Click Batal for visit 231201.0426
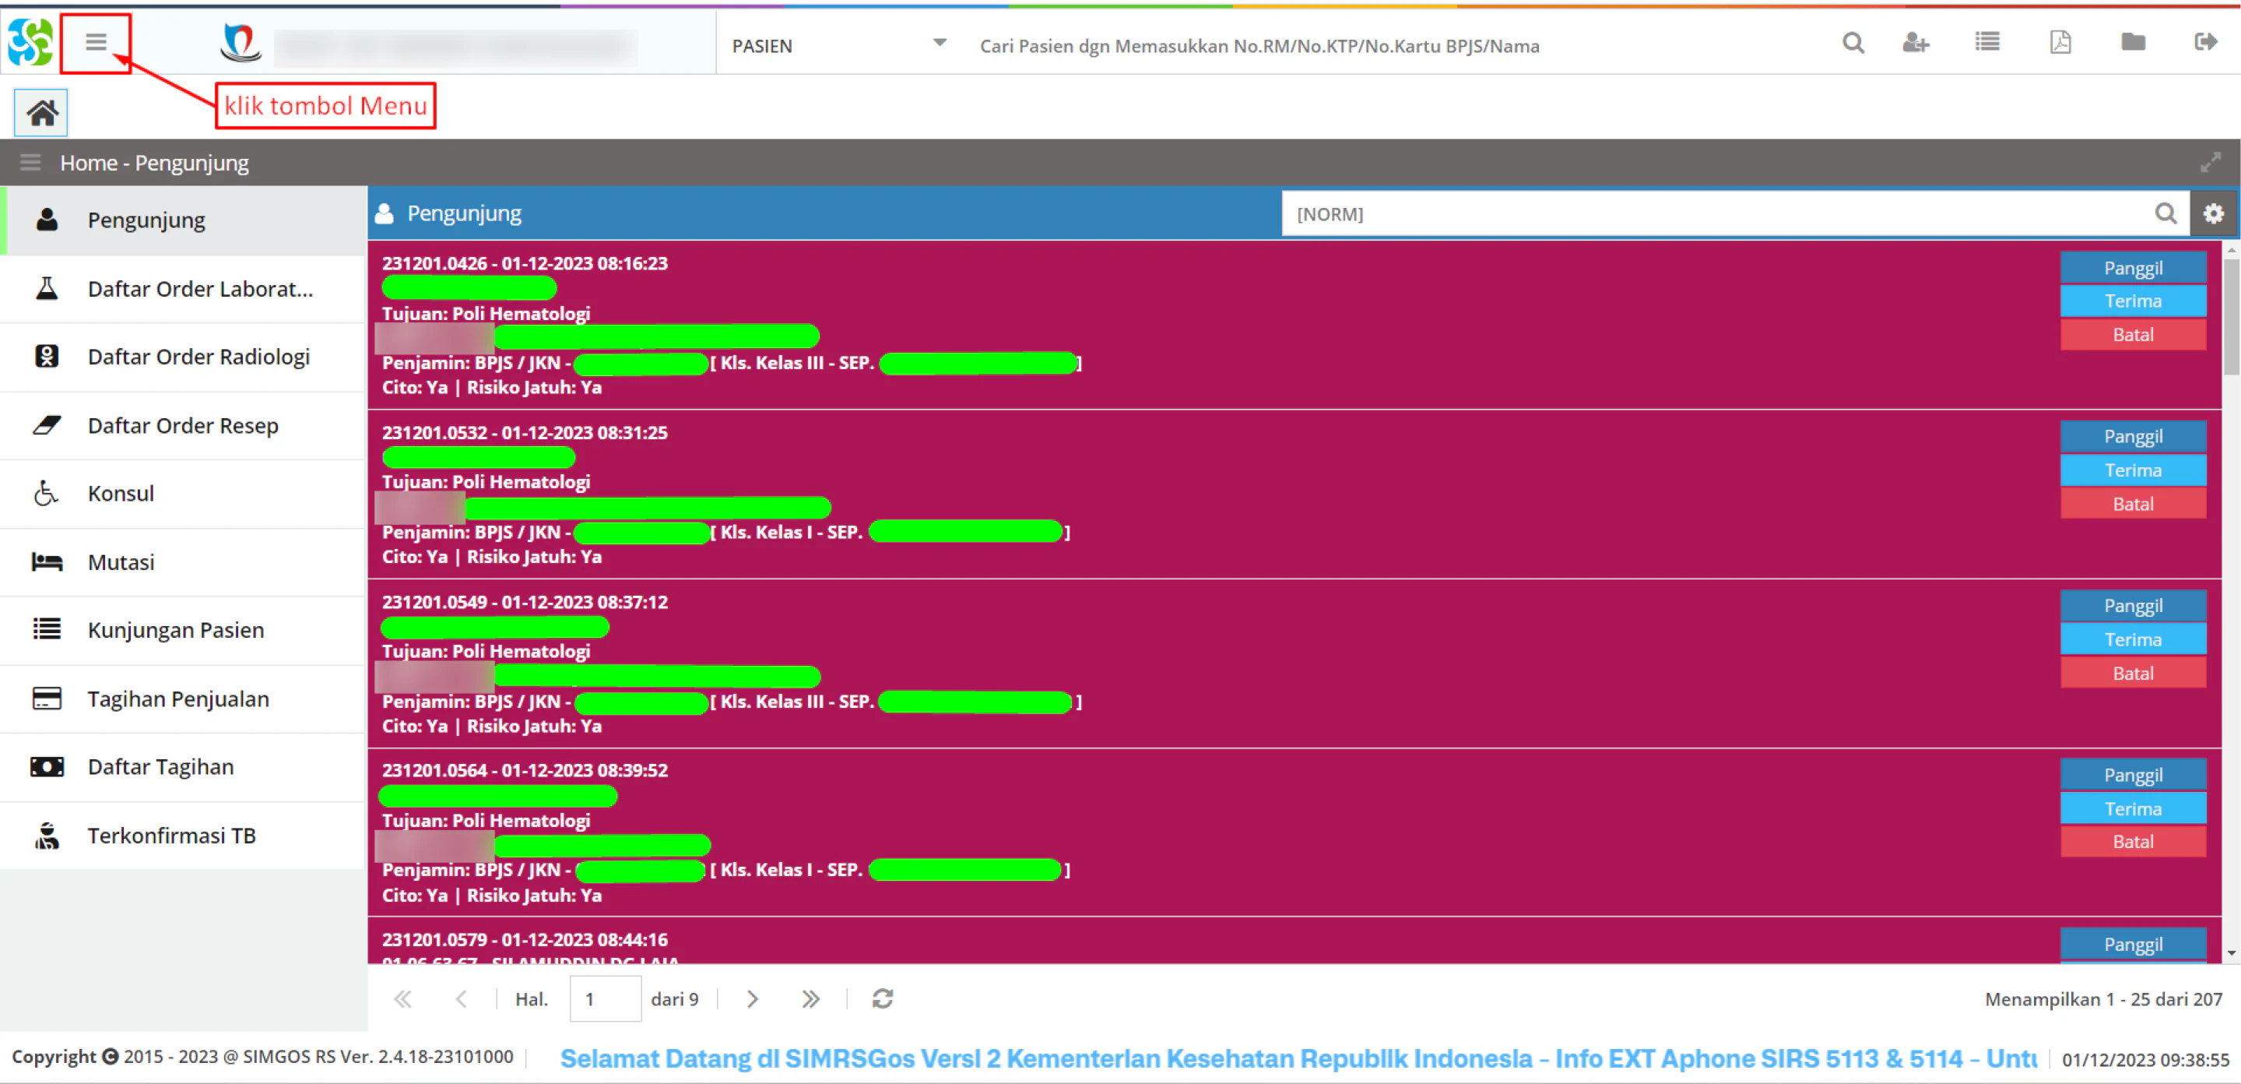Viewport: 2241px width, 1084px height. click(x=2132, y=334)
